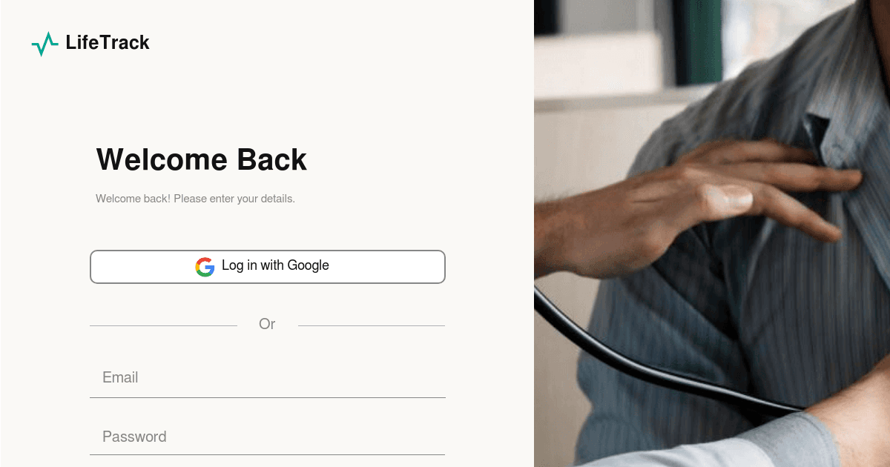Focus the Email input field
890x467 pixels.
pos(268,378)
